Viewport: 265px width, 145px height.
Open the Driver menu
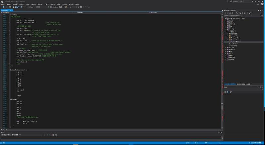tap(58, 4)
